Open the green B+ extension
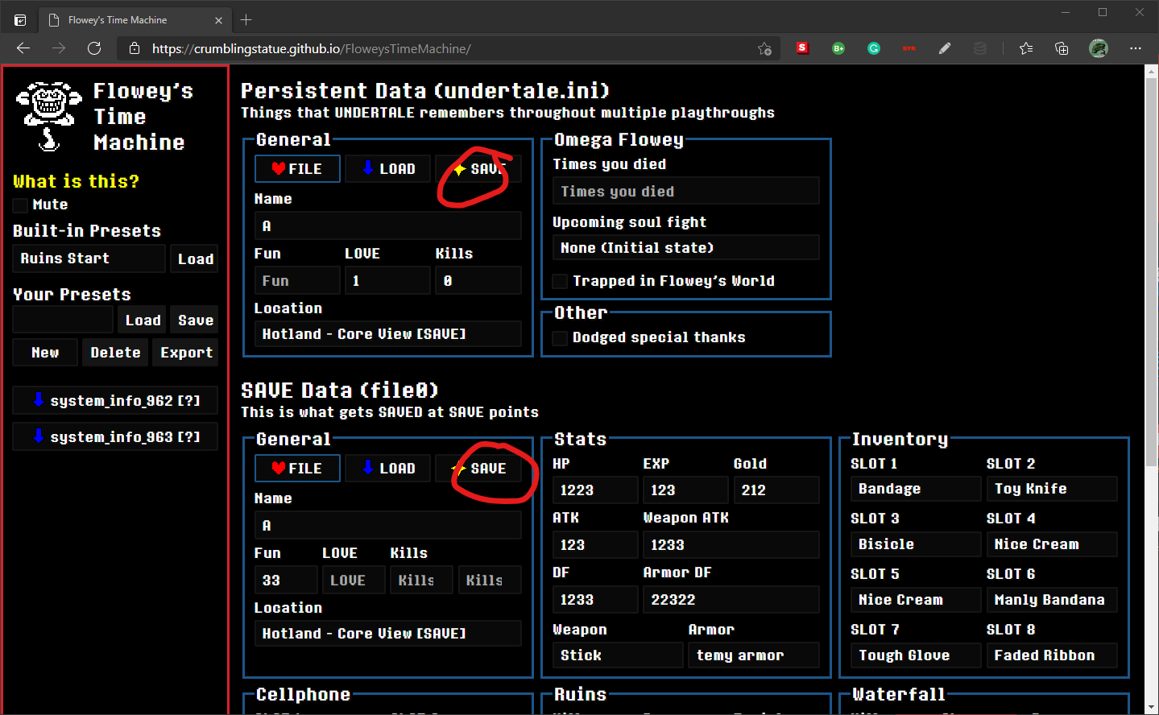This screenshot has width=1159, height=715. tap(838, 48)
